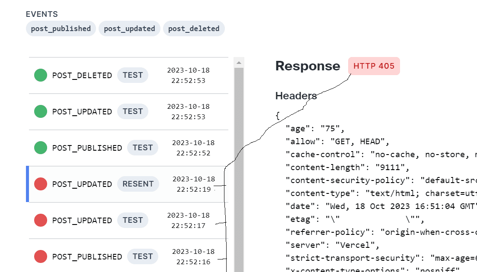Viewport: 477px width, 272px height.
Task: Toggle the post_published event filter
Action: [x=61, y=28]
